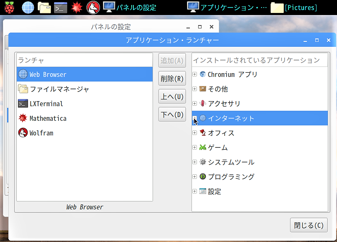Click the folder icon beside ファイルマネージャ
This screenshot has width=337, height=242.
23,89
